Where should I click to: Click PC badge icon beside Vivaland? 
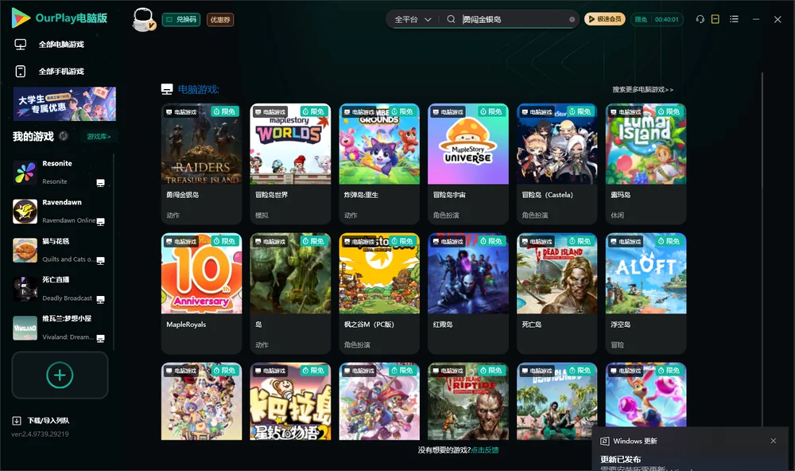pos(100,339)
